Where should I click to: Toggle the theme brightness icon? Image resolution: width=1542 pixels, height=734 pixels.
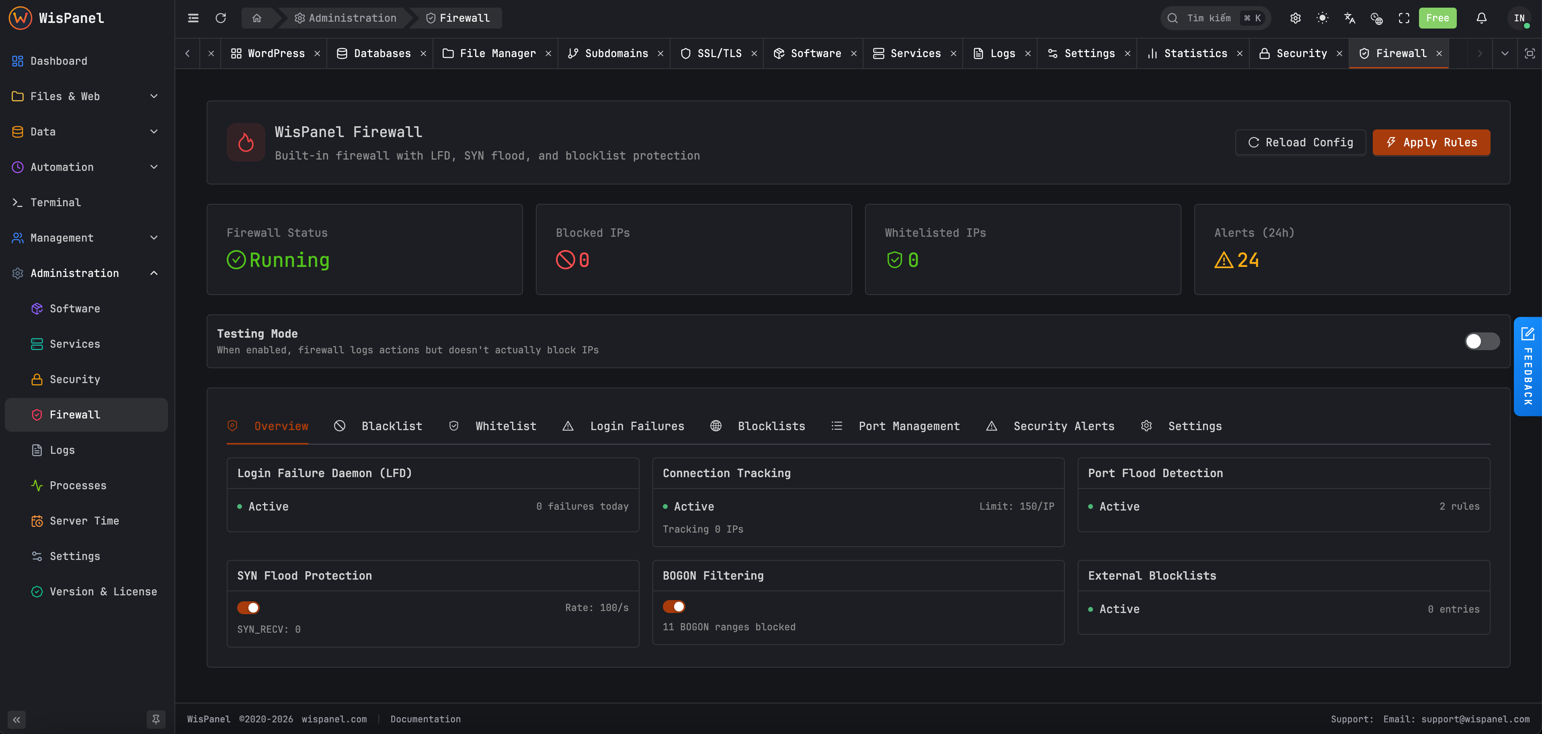pyautogui.click(x=1323, y=18)
